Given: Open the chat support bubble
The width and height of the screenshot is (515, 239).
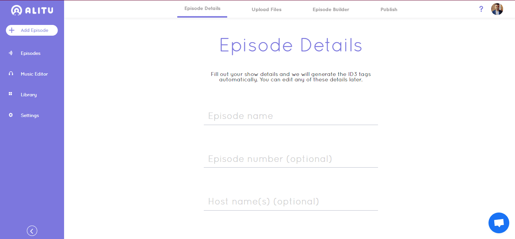Looking at the screenshot, I should tap(499, 223).
